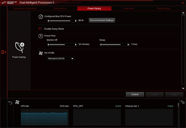Screen dimensions: 186x128
Task: Close the Dual Intelligent Processors 5 window
Action: point(183,3)
